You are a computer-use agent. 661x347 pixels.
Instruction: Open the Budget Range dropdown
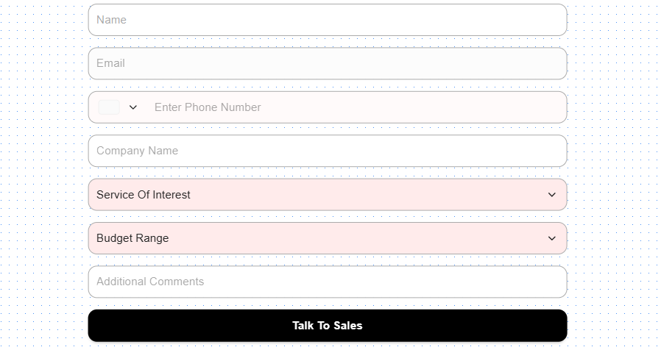[327, 238]
